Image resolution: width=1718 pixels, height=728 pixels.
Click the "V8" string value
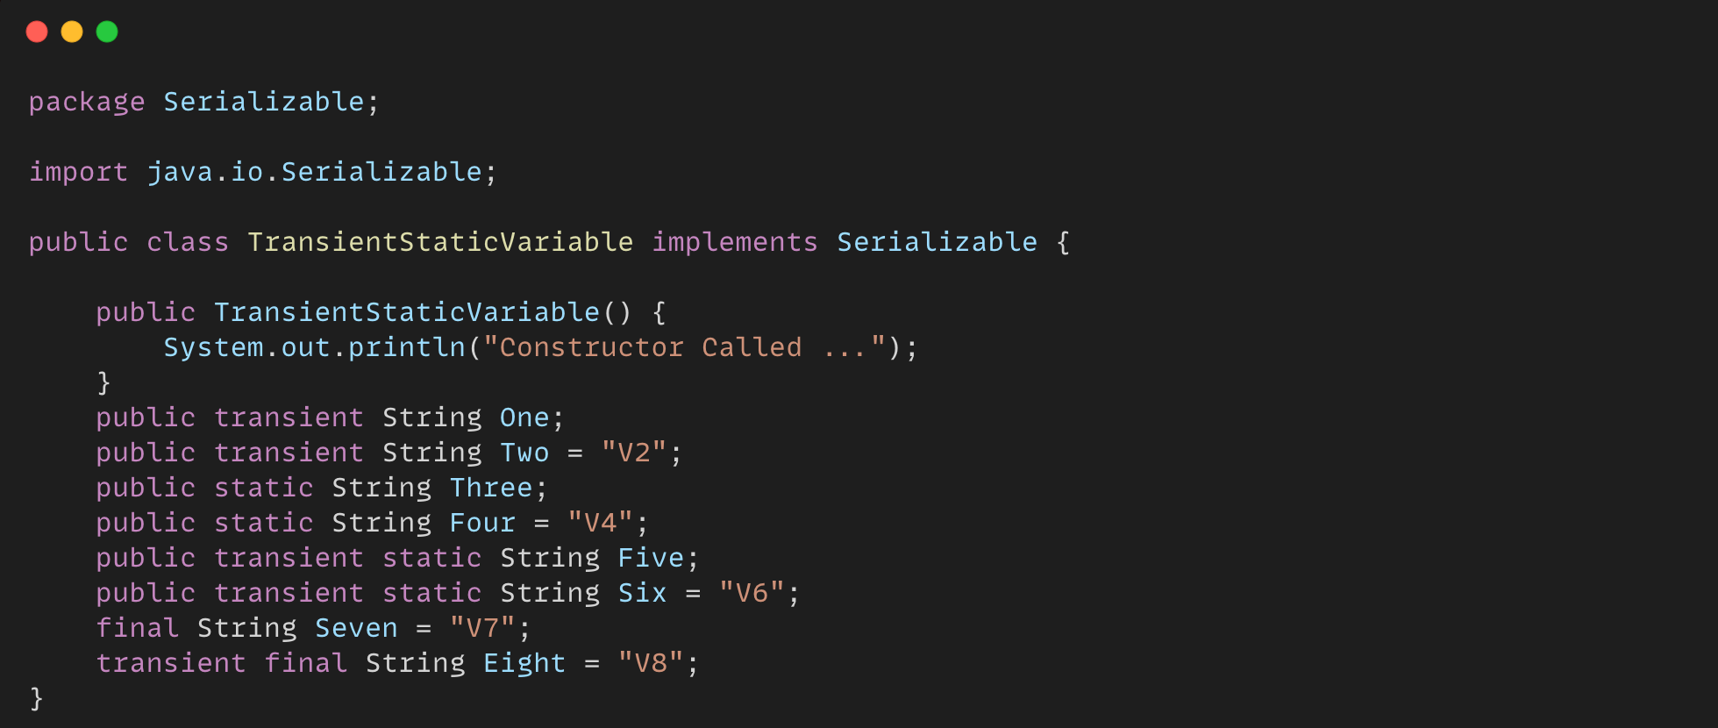[x=651, y=663]
